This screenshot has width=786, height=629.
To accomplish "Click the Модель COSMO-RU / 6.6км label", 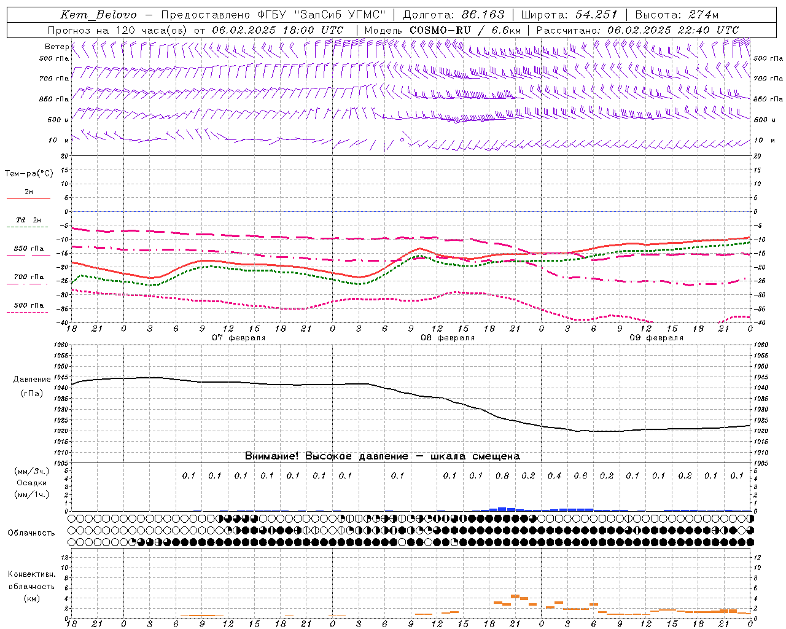I will click(x=442, y=30).
